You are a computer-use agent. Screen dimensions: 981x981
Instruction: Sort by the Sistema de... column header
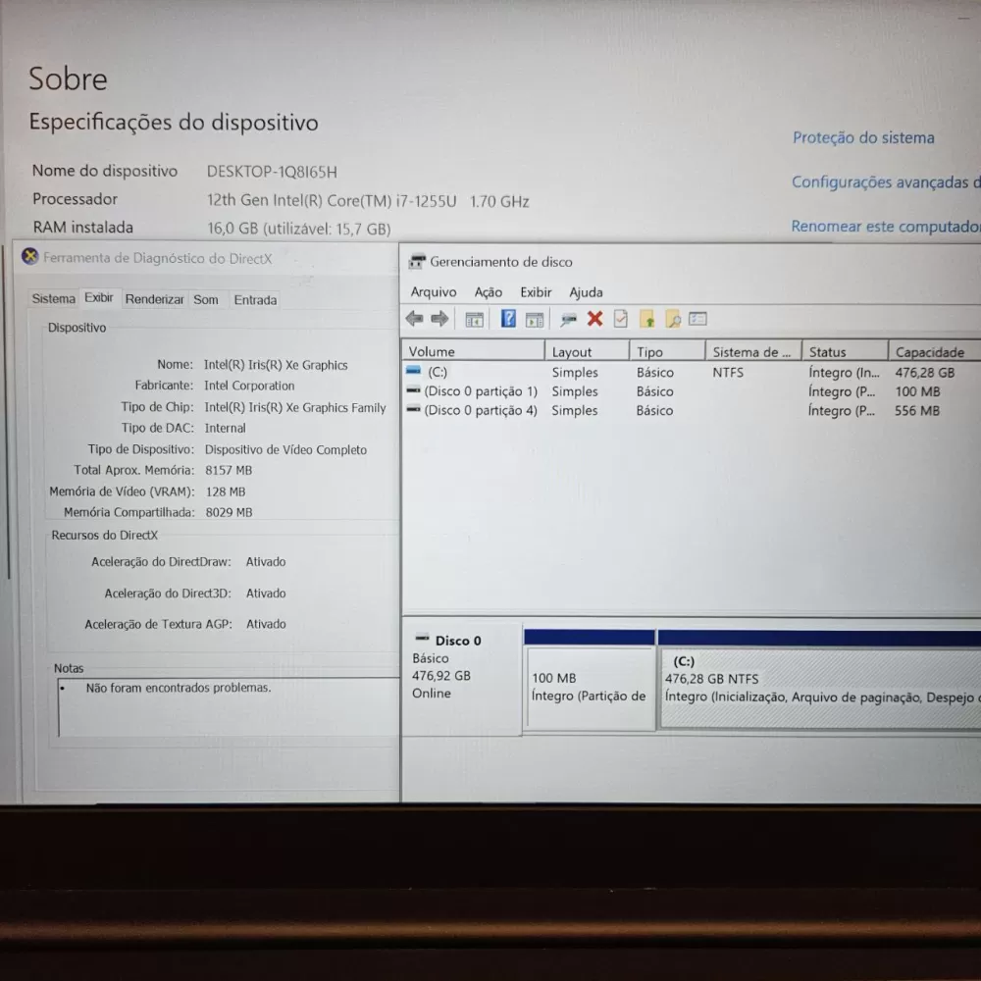[x=753, y=351]
